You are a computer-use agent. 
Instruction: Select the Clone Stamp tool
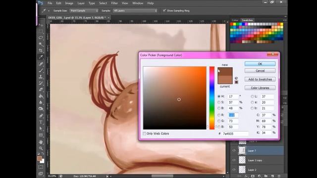click(41, 77)
